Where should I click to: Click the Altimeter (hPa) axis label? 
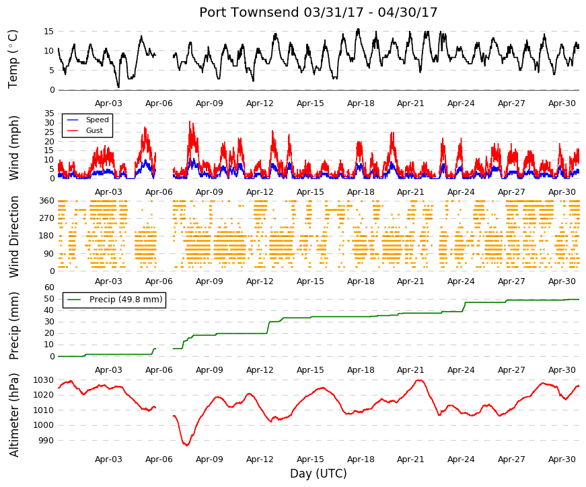point(13,414)
